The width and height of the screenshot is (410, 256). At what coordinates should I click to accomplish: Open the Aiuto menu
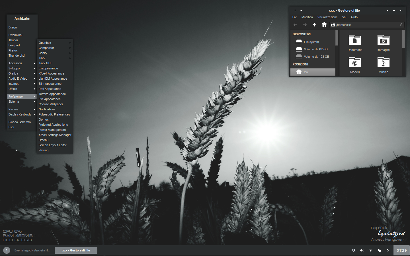(354, 17)
